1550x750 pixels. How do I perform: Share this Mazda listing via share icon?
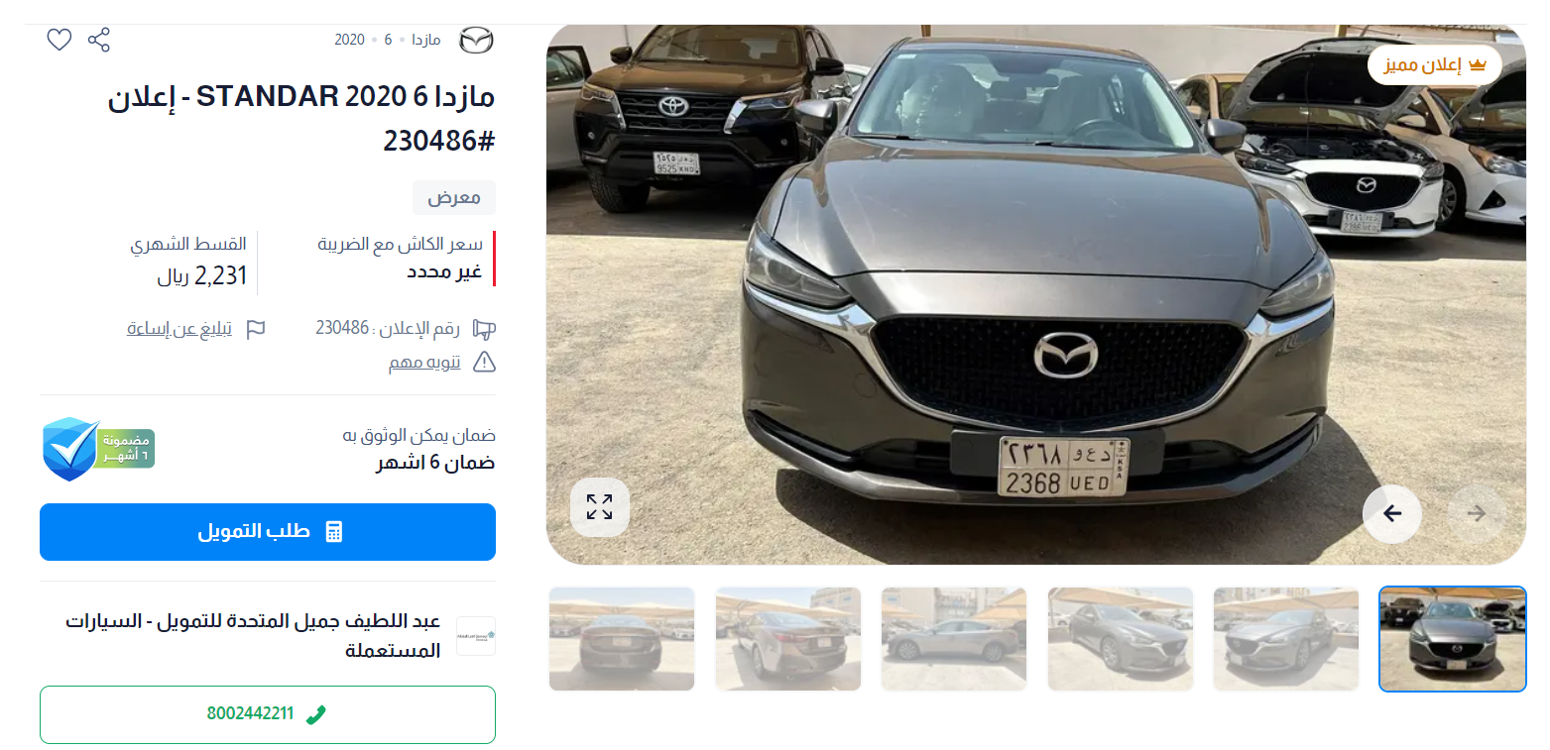pyautogui.click(x=98, y=40)
